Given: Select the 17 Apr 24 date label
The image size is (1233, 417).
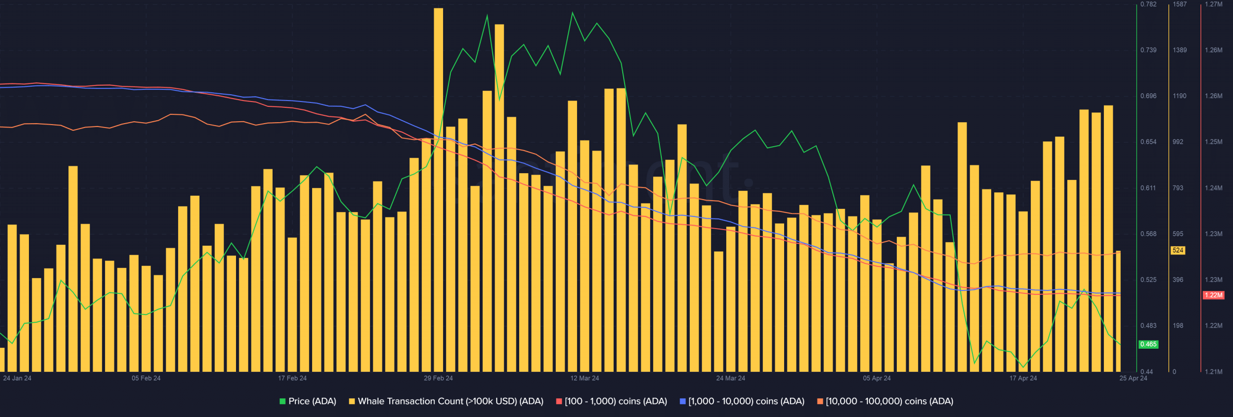Looking at the screenshot, I should pos(1023,378).
